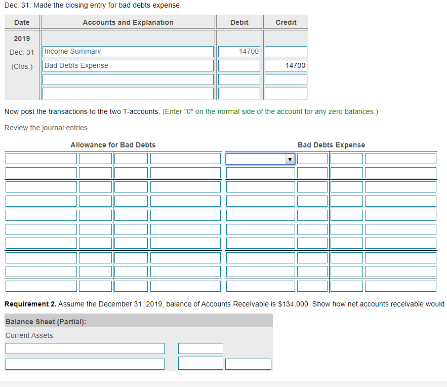This screenshot has height=387, width=447.
Task: Click the 'Bad Debts Expense' T-account title
Action: click(331, 145)
